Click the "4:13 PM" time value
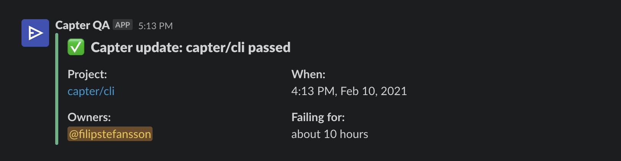 click(314, 91)
